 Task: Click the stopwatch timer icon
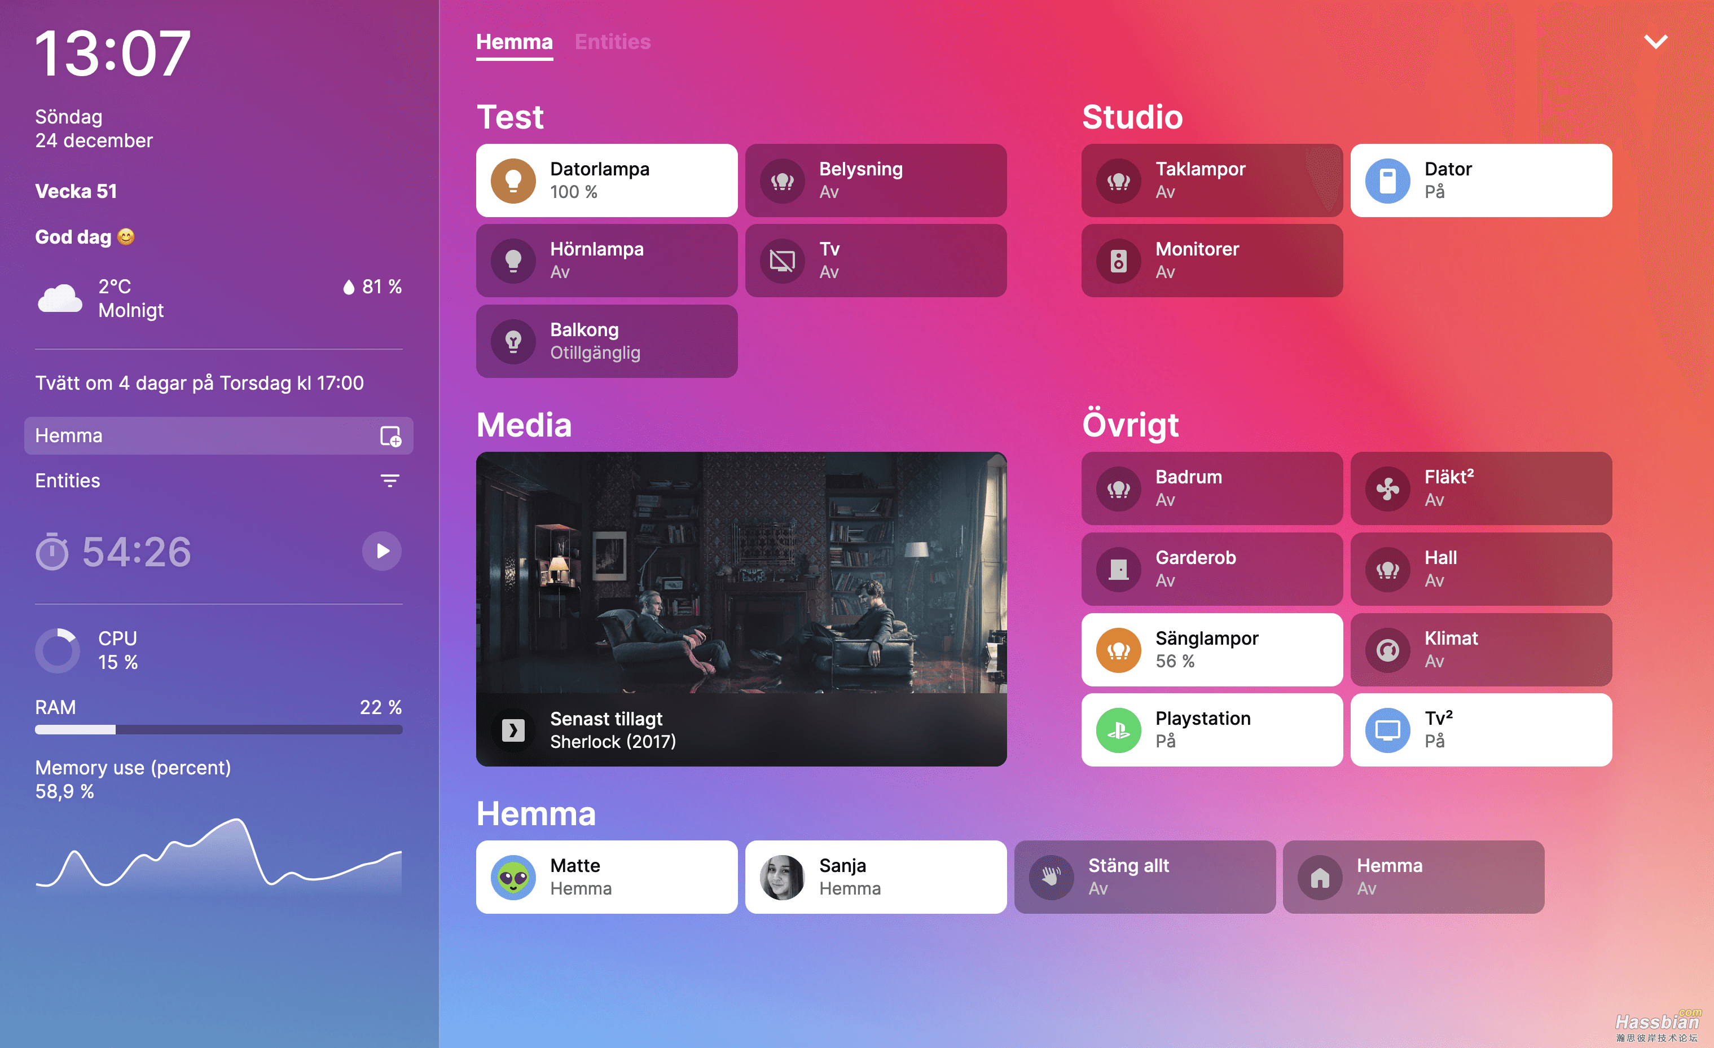[52, 552]
